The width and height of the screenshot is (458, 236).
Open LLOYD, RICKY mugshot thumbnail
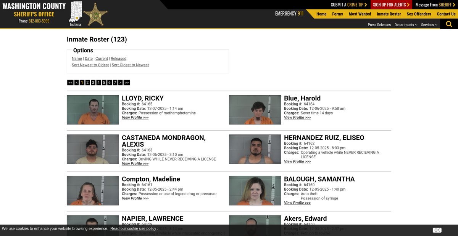[93, 110]
